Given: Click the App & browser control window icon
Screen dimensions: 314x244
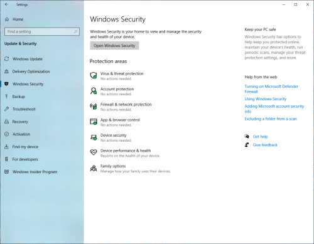Looking at the screenshot, I should pyautogui.click(x=94, y=122).
